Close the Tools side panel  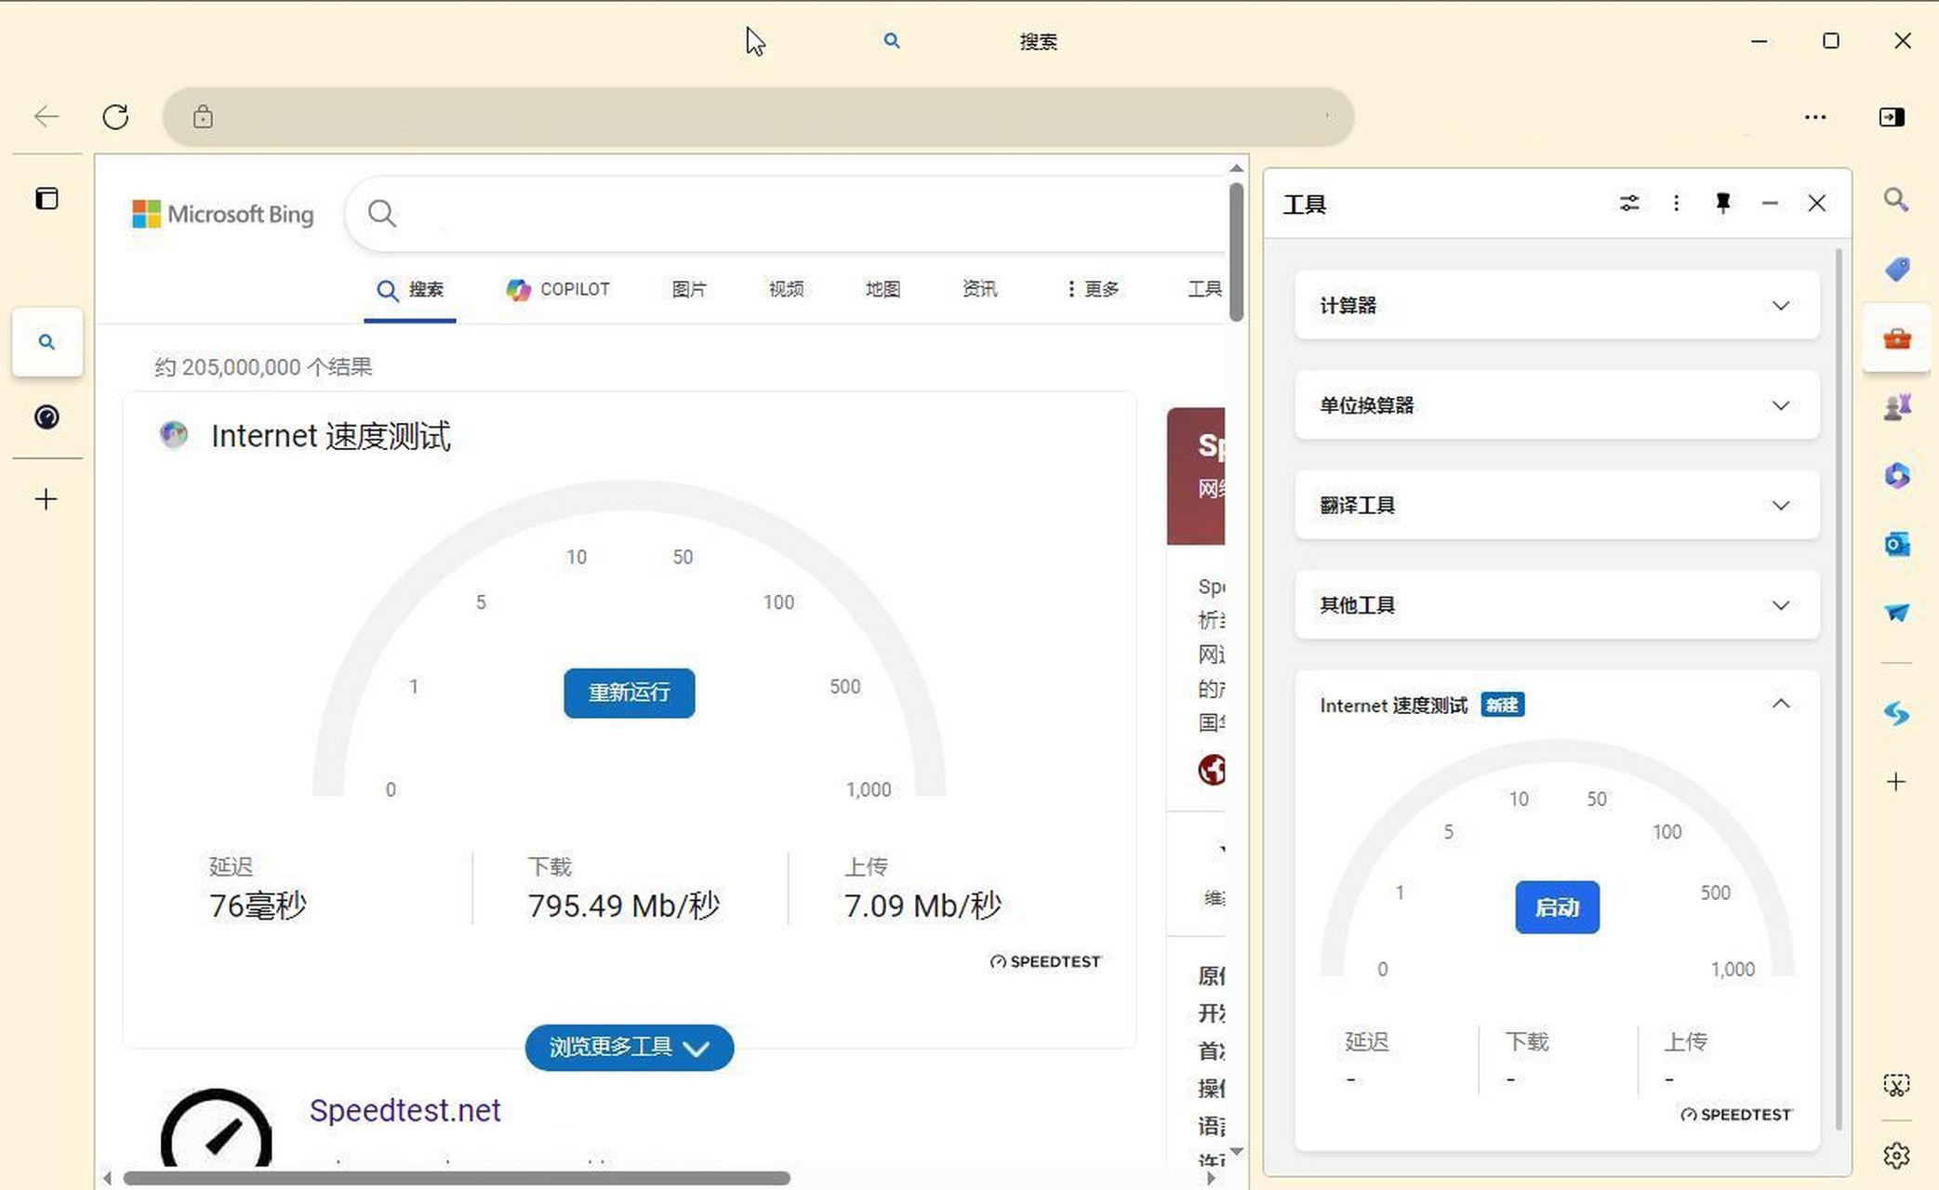1816,203
